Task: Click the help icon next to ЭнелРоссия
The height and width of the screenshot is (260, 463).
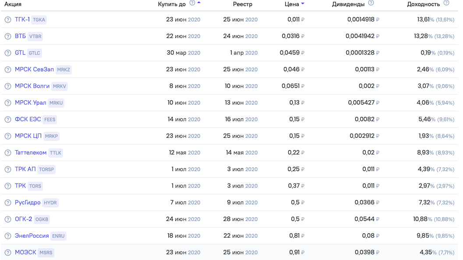Action: 8,236
